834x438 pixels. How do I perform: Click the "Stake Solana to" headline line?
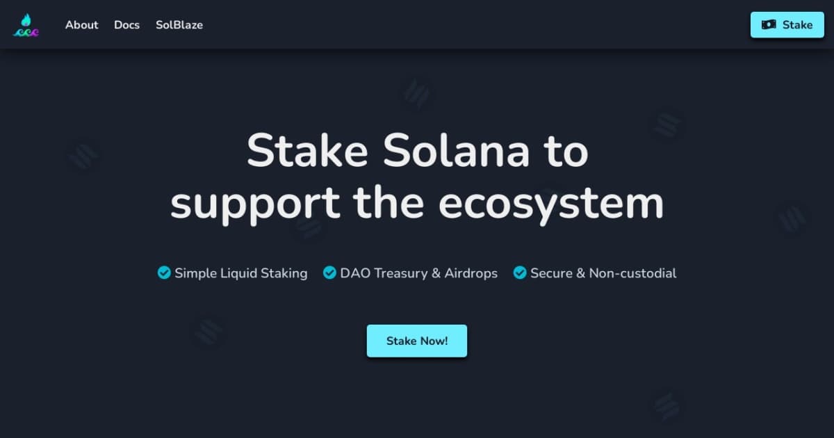tap(417, 151)
